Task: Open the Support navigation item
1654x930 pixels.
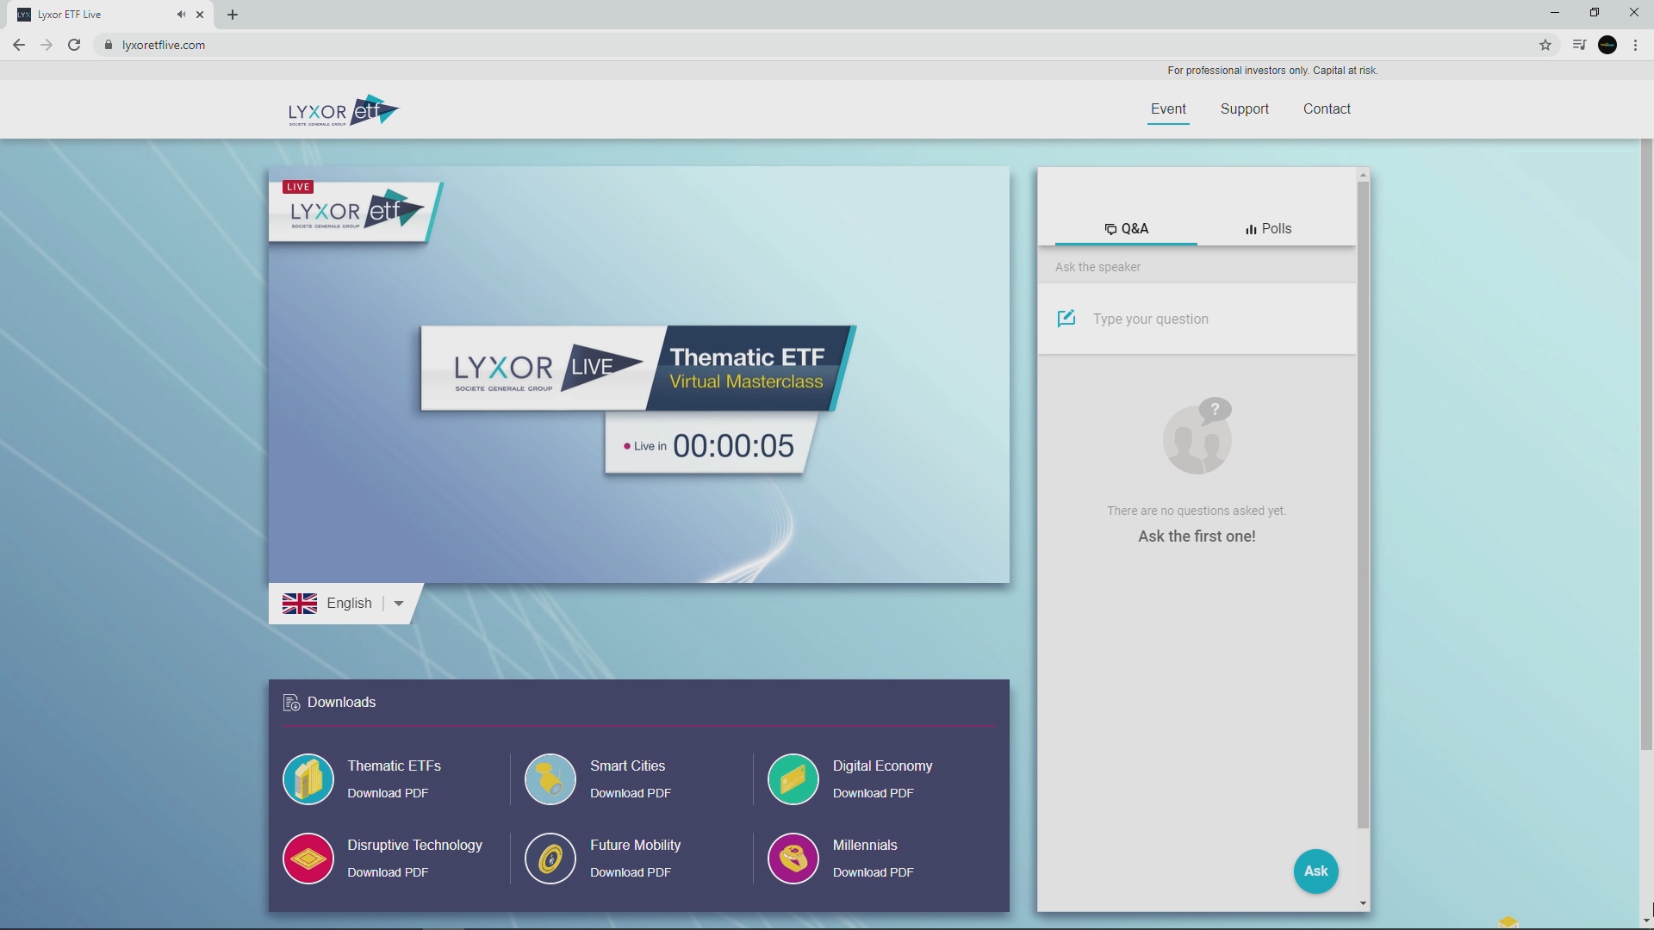Action: (x=1245, y=108)
